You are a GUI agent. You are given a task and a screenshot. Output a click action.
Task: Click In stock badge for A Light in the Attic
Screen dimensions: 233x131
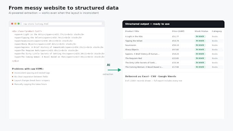pos(200,36)
